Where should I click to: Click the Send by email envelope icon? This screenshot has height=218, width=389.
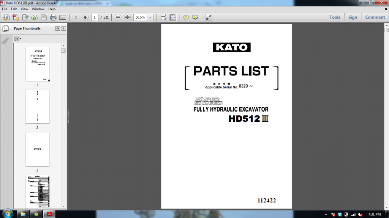point(63,17)
